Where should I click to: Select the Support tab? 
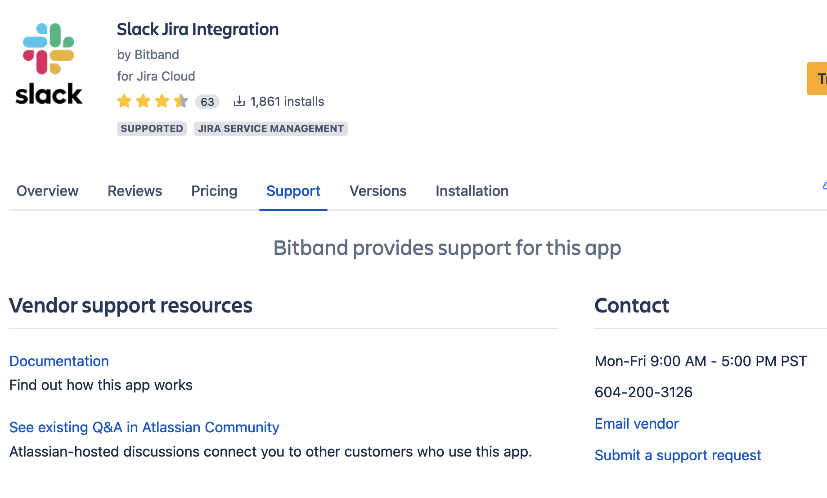(293, 191)
